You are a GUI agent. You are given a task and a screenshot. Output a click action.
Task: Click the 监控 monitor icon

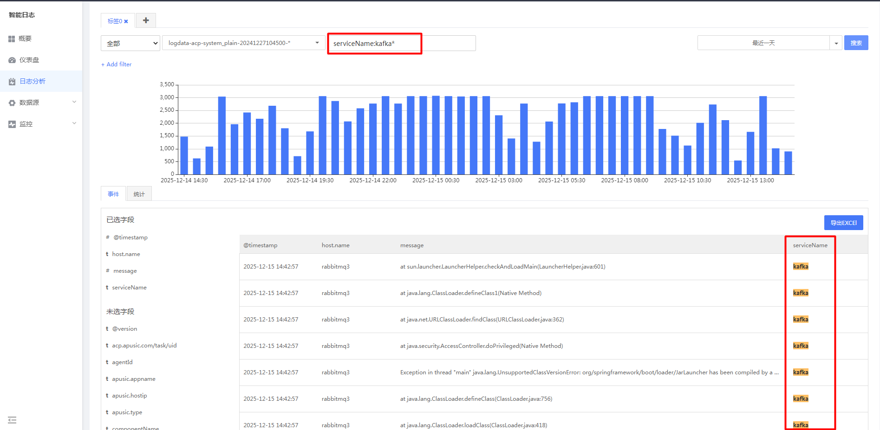click(x=12, y=124)
